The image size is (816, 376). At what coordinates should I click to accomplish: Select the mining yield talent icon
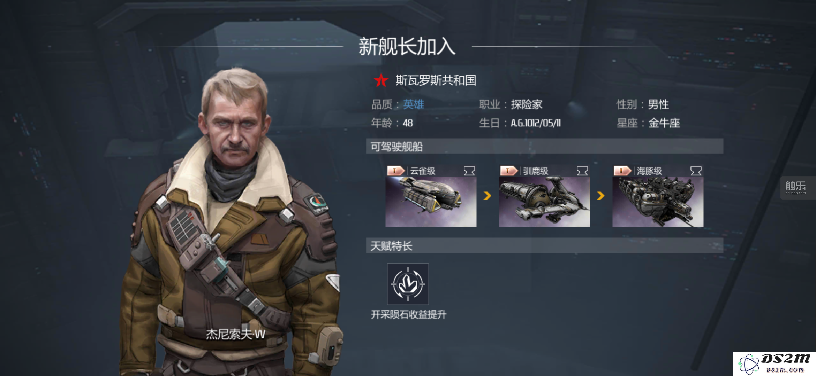408,284
